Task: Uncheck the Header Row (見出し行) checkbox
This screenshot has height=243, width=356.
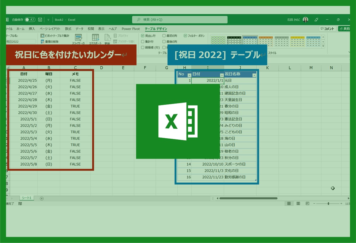Action: pos(143,36)
